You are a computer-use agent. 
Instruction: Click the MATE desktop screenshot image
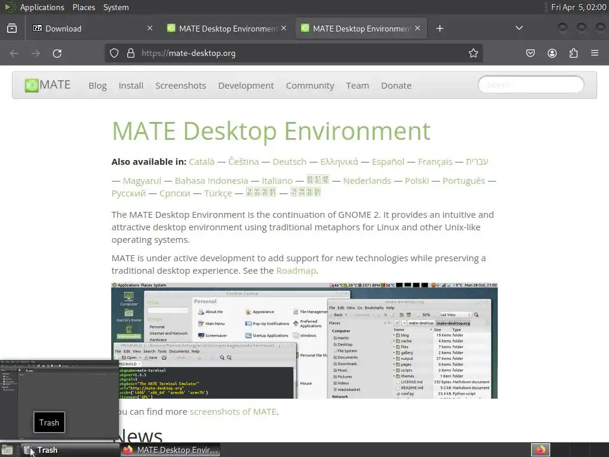click(x=304, y=340)
